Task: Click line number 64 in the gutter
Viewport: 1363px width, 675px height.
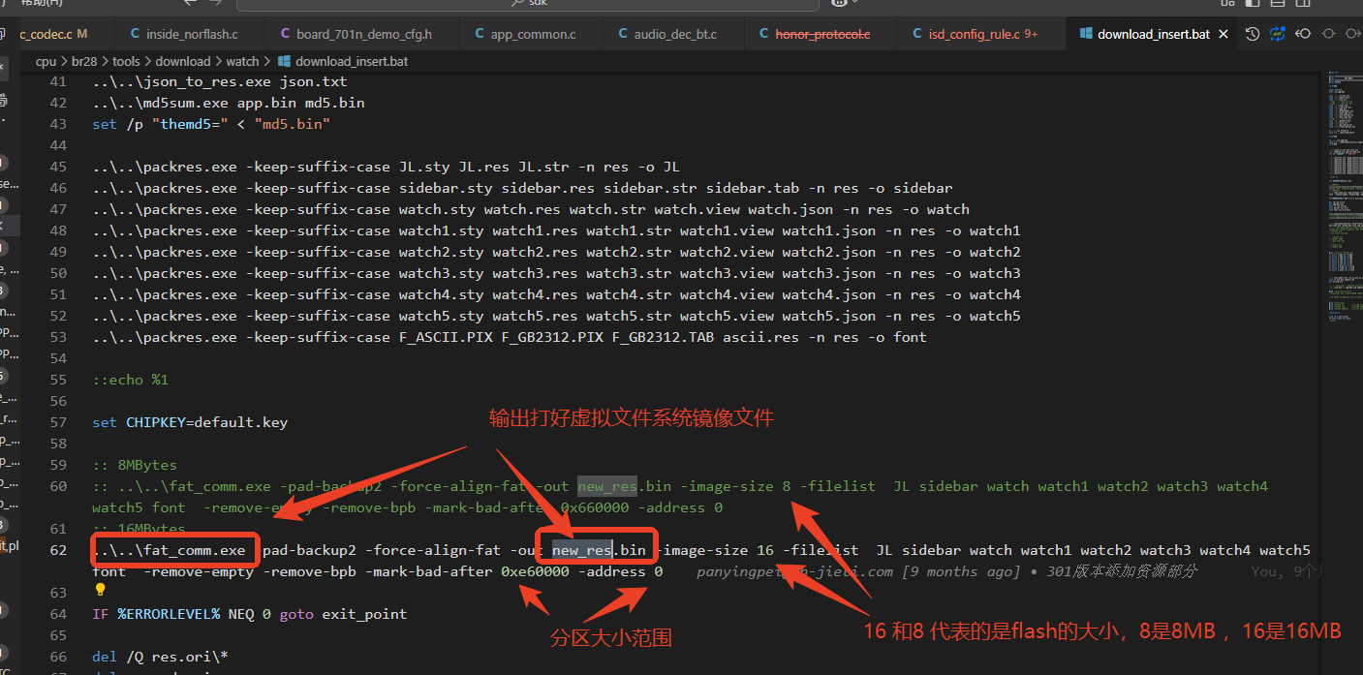Action: pos(57,614)
